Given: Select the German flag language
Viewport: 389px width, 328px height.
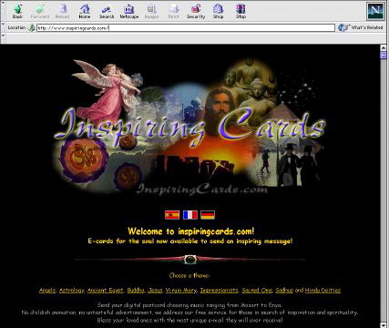Looking at the screenshot, I should [208, 215].
